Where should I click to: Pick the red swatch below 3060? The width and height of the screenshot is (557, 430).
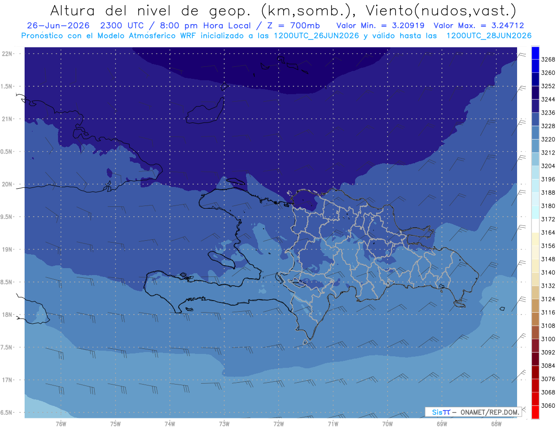[535, 412]
